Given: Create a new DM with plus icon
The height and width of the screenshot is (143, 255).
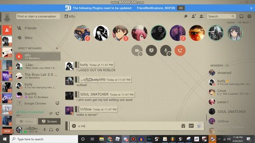Looking at the screenshot, I should point(57,48).
